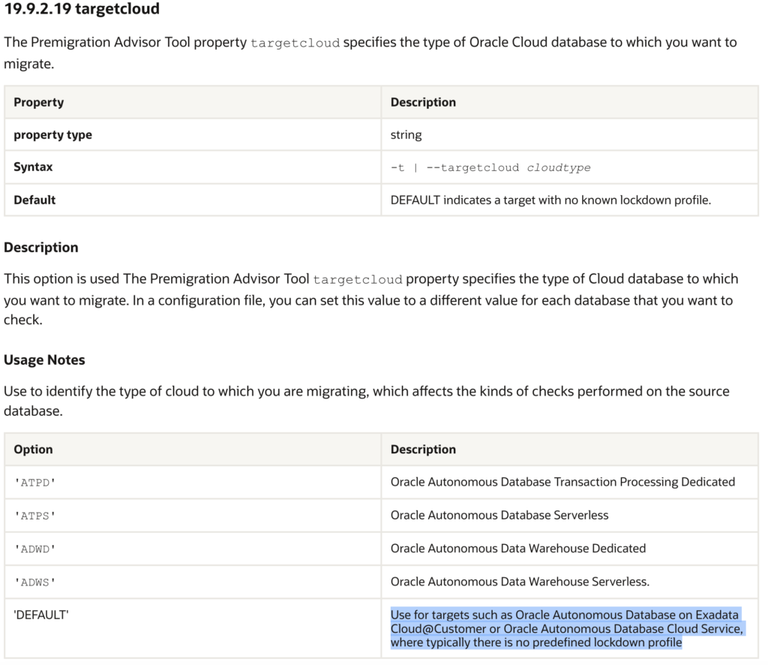Viewport: 768px width, 665px height.
Task: Click the 'DEFAULT indicates a target' description cell
Action: (x=550, y=200)
